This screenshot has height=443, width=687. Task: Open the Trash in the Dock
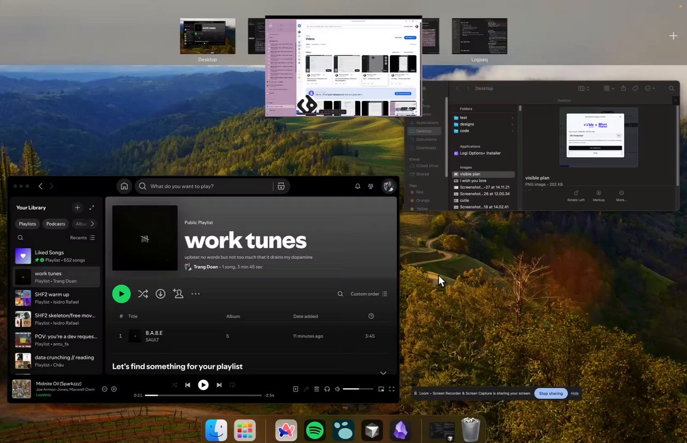click(471, 430)
